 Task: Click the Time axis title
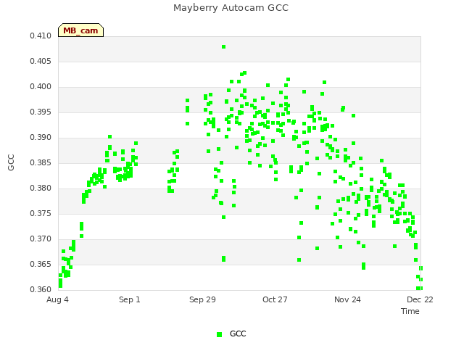pos(410,311)
